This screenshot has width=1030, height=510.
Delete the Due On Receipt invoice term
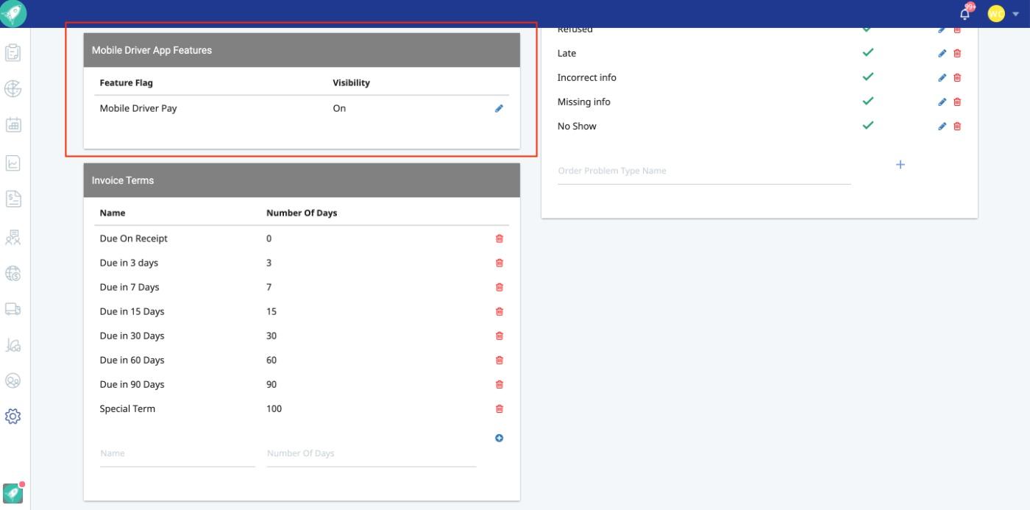coord(500,238)
